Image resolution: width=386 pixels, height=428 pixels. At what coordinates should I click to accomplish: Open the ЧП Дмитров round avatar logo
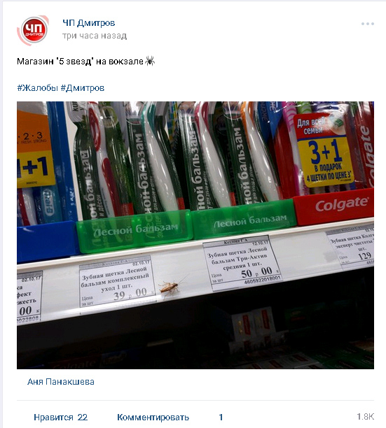[33, 30]
